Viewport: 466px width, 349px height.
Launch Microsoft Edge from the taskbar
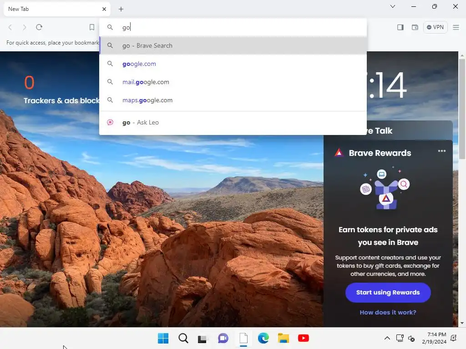263,338
